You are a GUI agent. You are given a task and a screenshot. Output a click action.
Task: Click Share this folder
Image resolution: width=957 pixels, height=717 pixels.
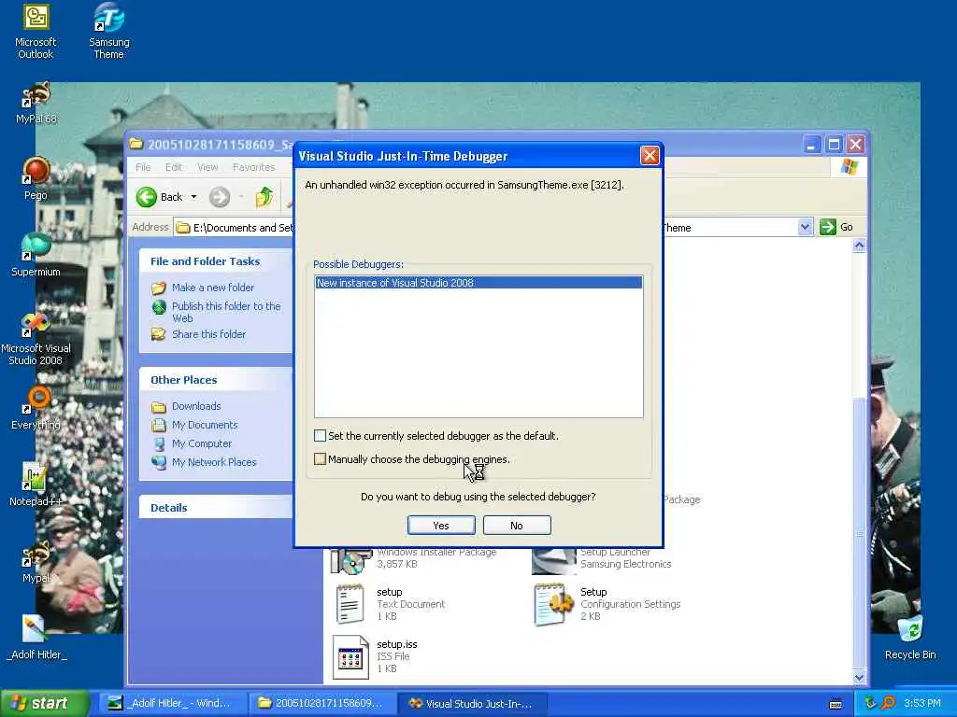(x=208, y=334)
